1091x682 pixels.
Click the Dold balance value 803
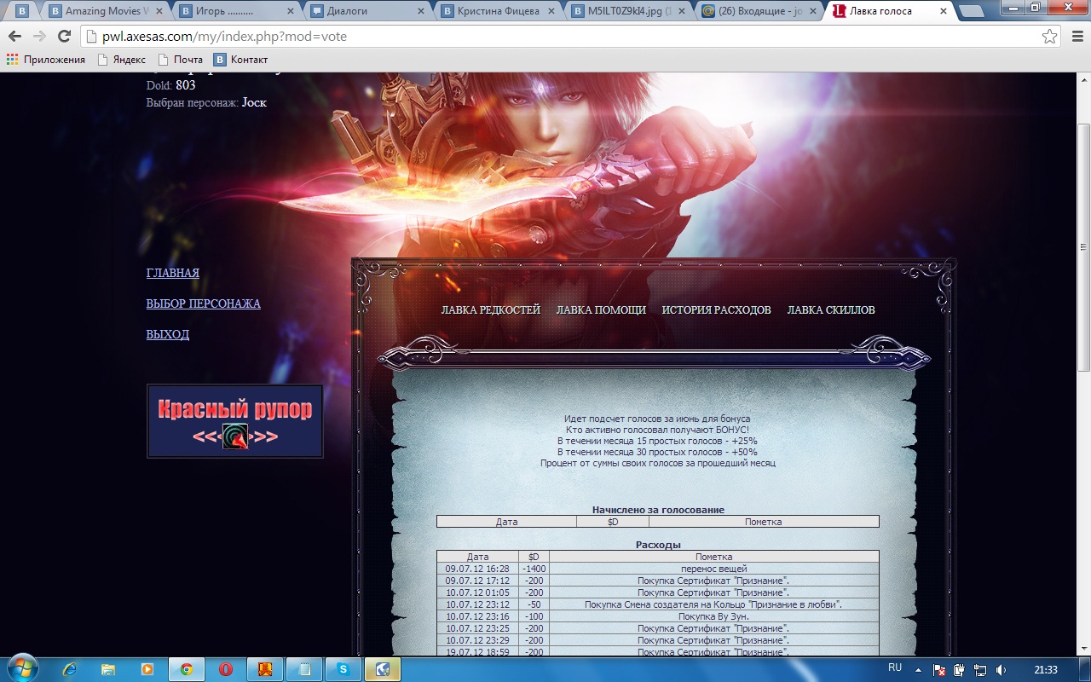click(x=186, y=85)
